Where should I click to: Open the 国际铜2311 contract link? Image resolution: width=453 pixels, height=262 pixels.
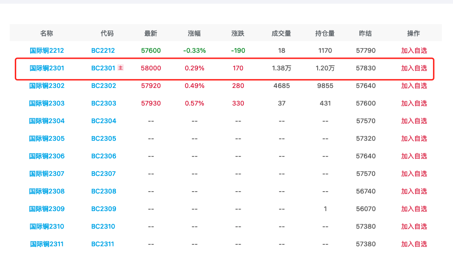click(x=47, y=244)
